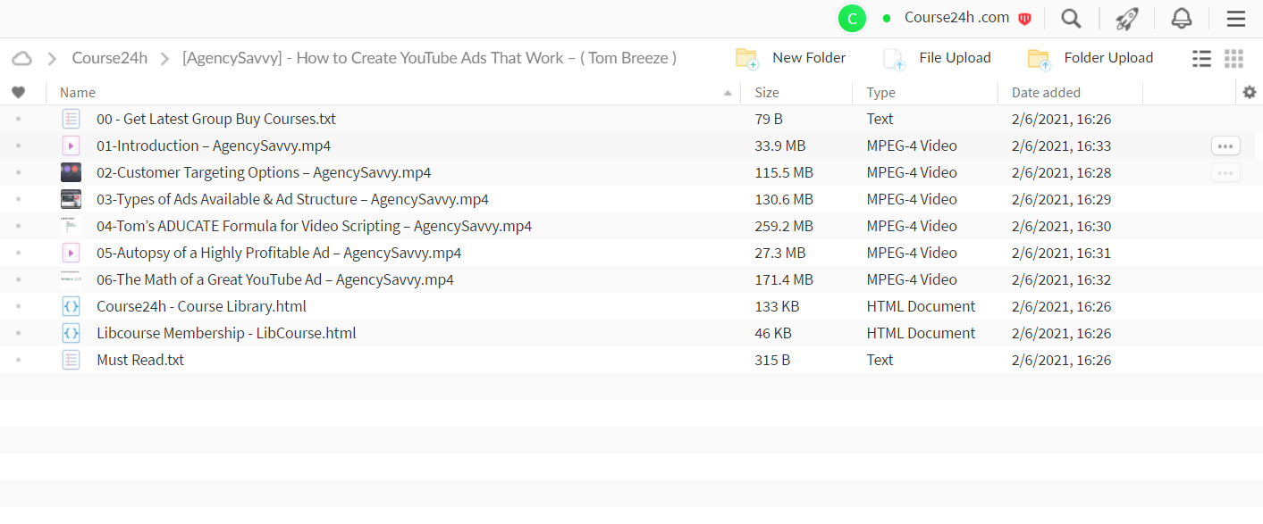
Task: Select 05-Autopsy of a Highly Profitable Ad
Action: tap(279, 253)
